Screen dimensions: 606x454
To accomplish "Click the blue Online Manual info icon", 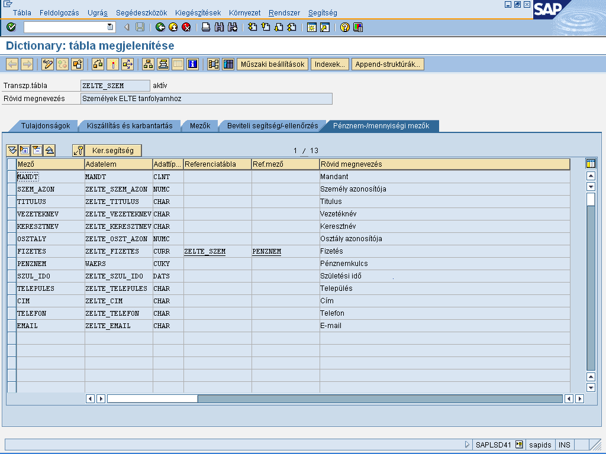I will 192,64.
